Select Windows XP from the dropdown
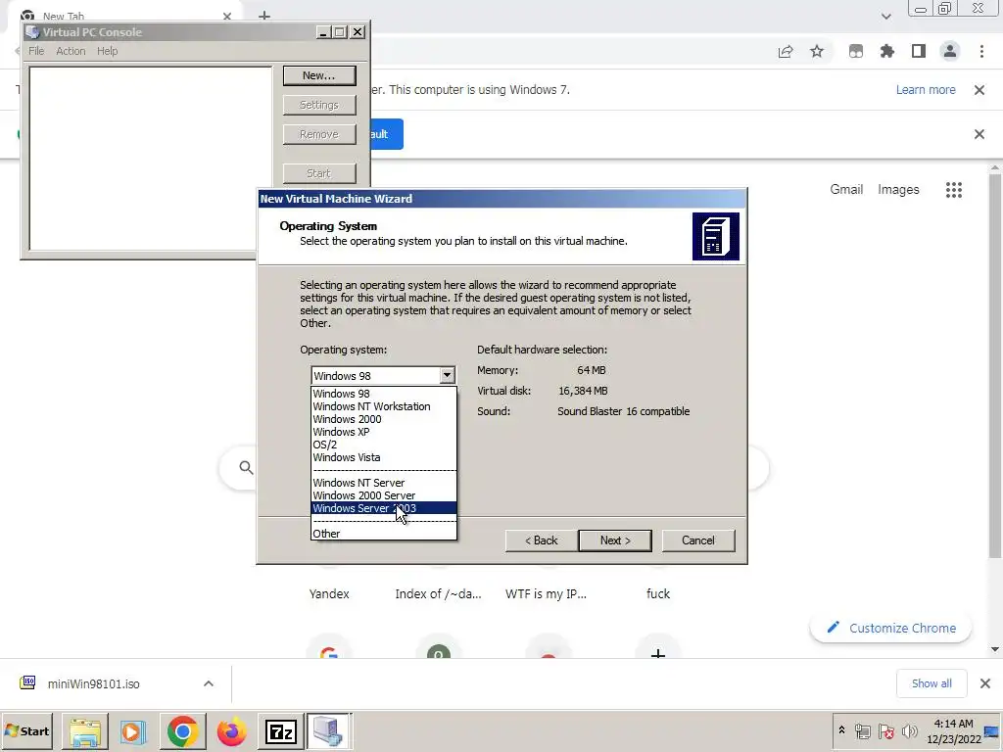This screenshot has width=1003, height=752. (x=384, y=432)
